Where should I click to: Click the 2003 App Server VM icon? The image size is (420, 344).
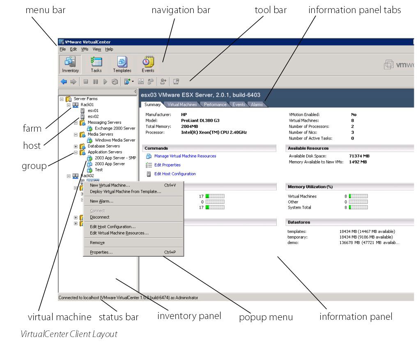(90, 164)
